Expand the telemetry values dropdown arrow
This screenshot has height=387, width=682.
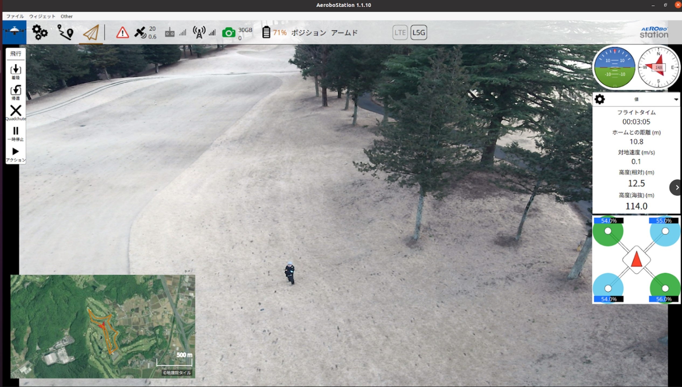[x=676, y=99]
